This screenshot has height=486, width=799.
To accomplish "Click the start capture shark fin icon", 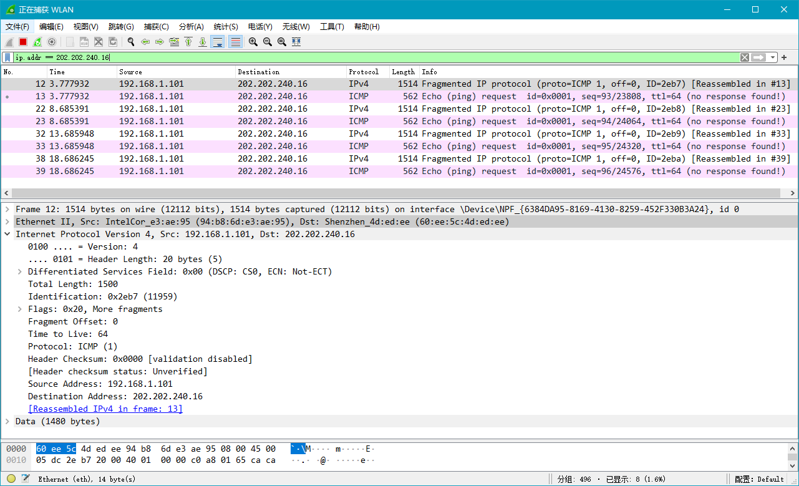I will pos(9,42).
